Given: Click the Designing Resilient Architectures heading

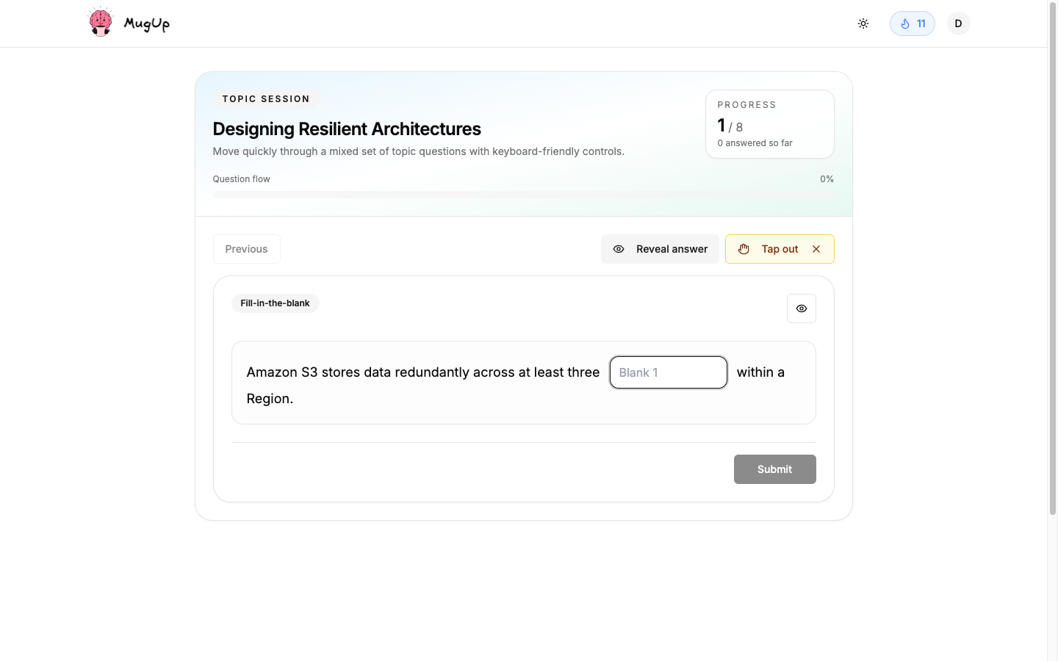Looking at the screenshot, I should pos(347,129).
